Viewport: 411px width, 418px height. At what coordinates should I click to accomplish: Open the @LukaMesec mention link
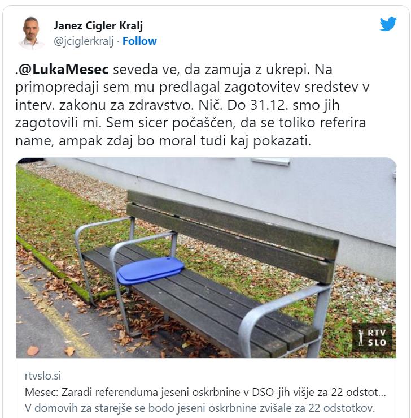(64, 70)
